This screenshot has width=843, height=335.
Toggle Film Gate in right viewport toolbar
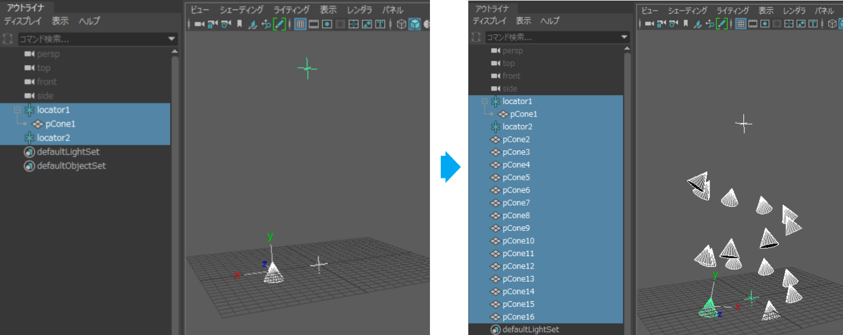752,24
